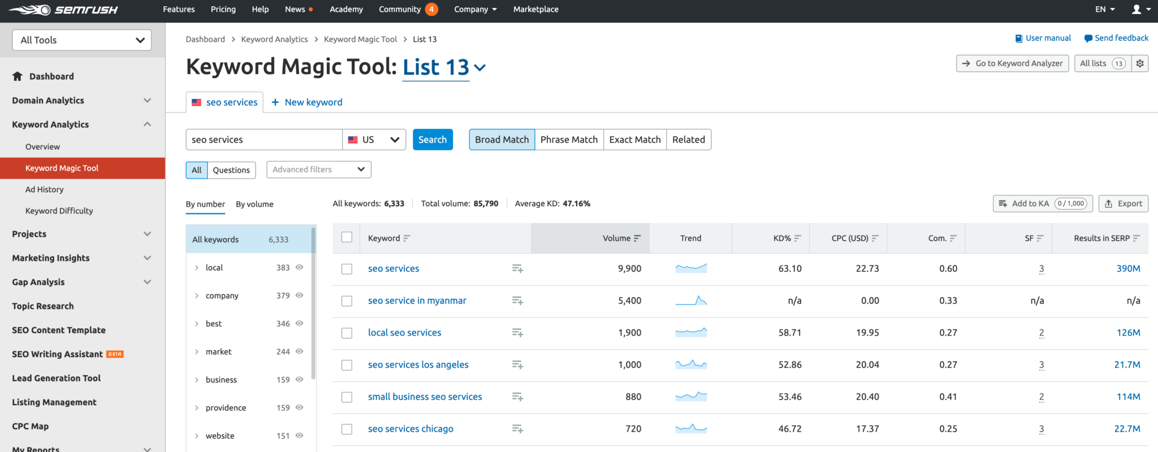Select all keywords header checkbox
Viewport: 1158px width, 452px height.
347,237
